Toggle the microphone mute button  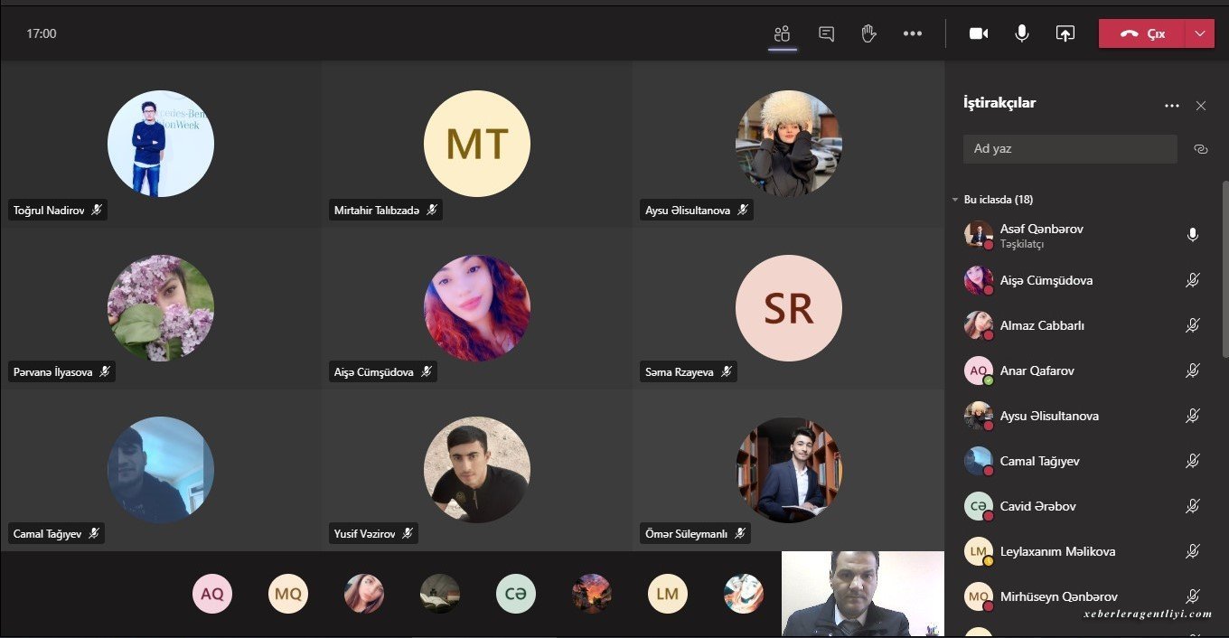coord(1022,33)
